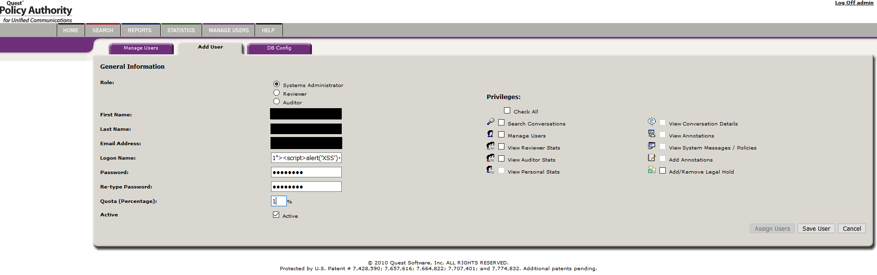Click the View Personal Stats icon
Image resolution: width=877 pixels, height=275 pixels.
490,170
